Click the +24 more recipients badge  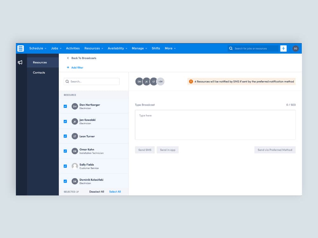click(161, 82)
